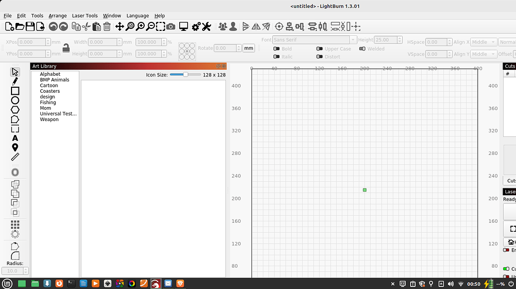Open the laser Preview window
The image size is (516, 289).
tap(184, 26)
